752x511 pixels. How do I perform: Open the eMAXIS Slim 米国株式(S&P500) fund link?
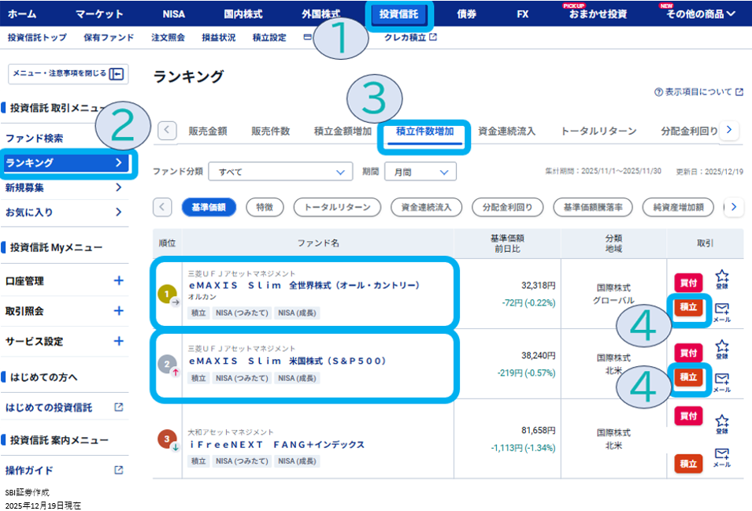coord(288,361)
